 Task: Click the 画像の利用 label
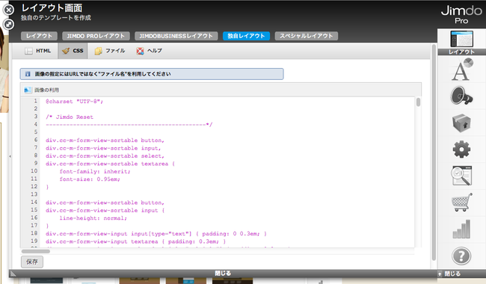click(x=46, y=90)
